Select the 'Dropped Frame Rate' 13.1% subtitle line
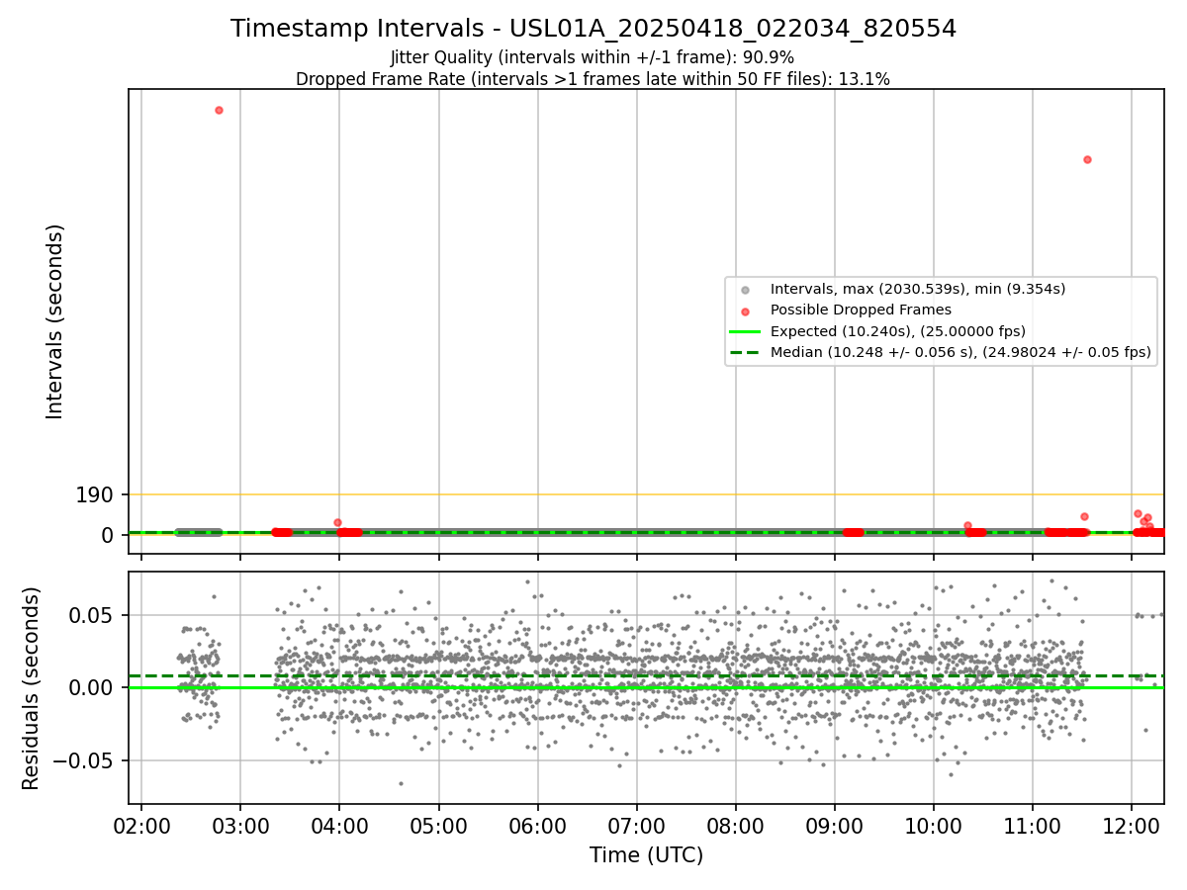The height and width of the screenshot is (890, 1187). [x=593, y=79]
